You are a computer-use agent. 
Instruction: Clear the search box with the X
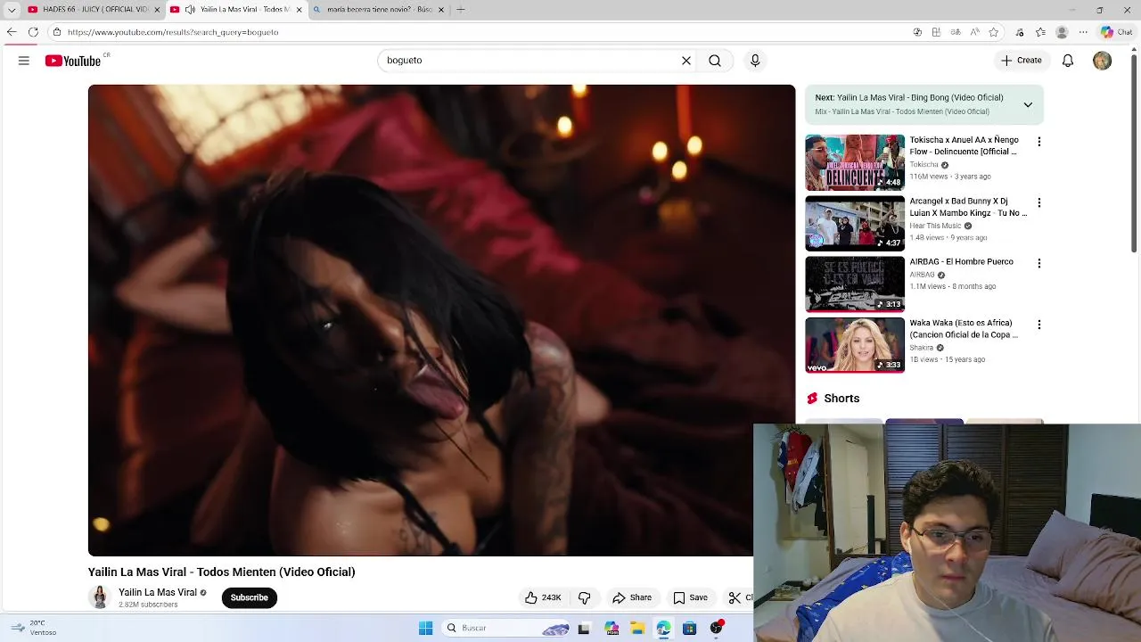tap(686, 61)
